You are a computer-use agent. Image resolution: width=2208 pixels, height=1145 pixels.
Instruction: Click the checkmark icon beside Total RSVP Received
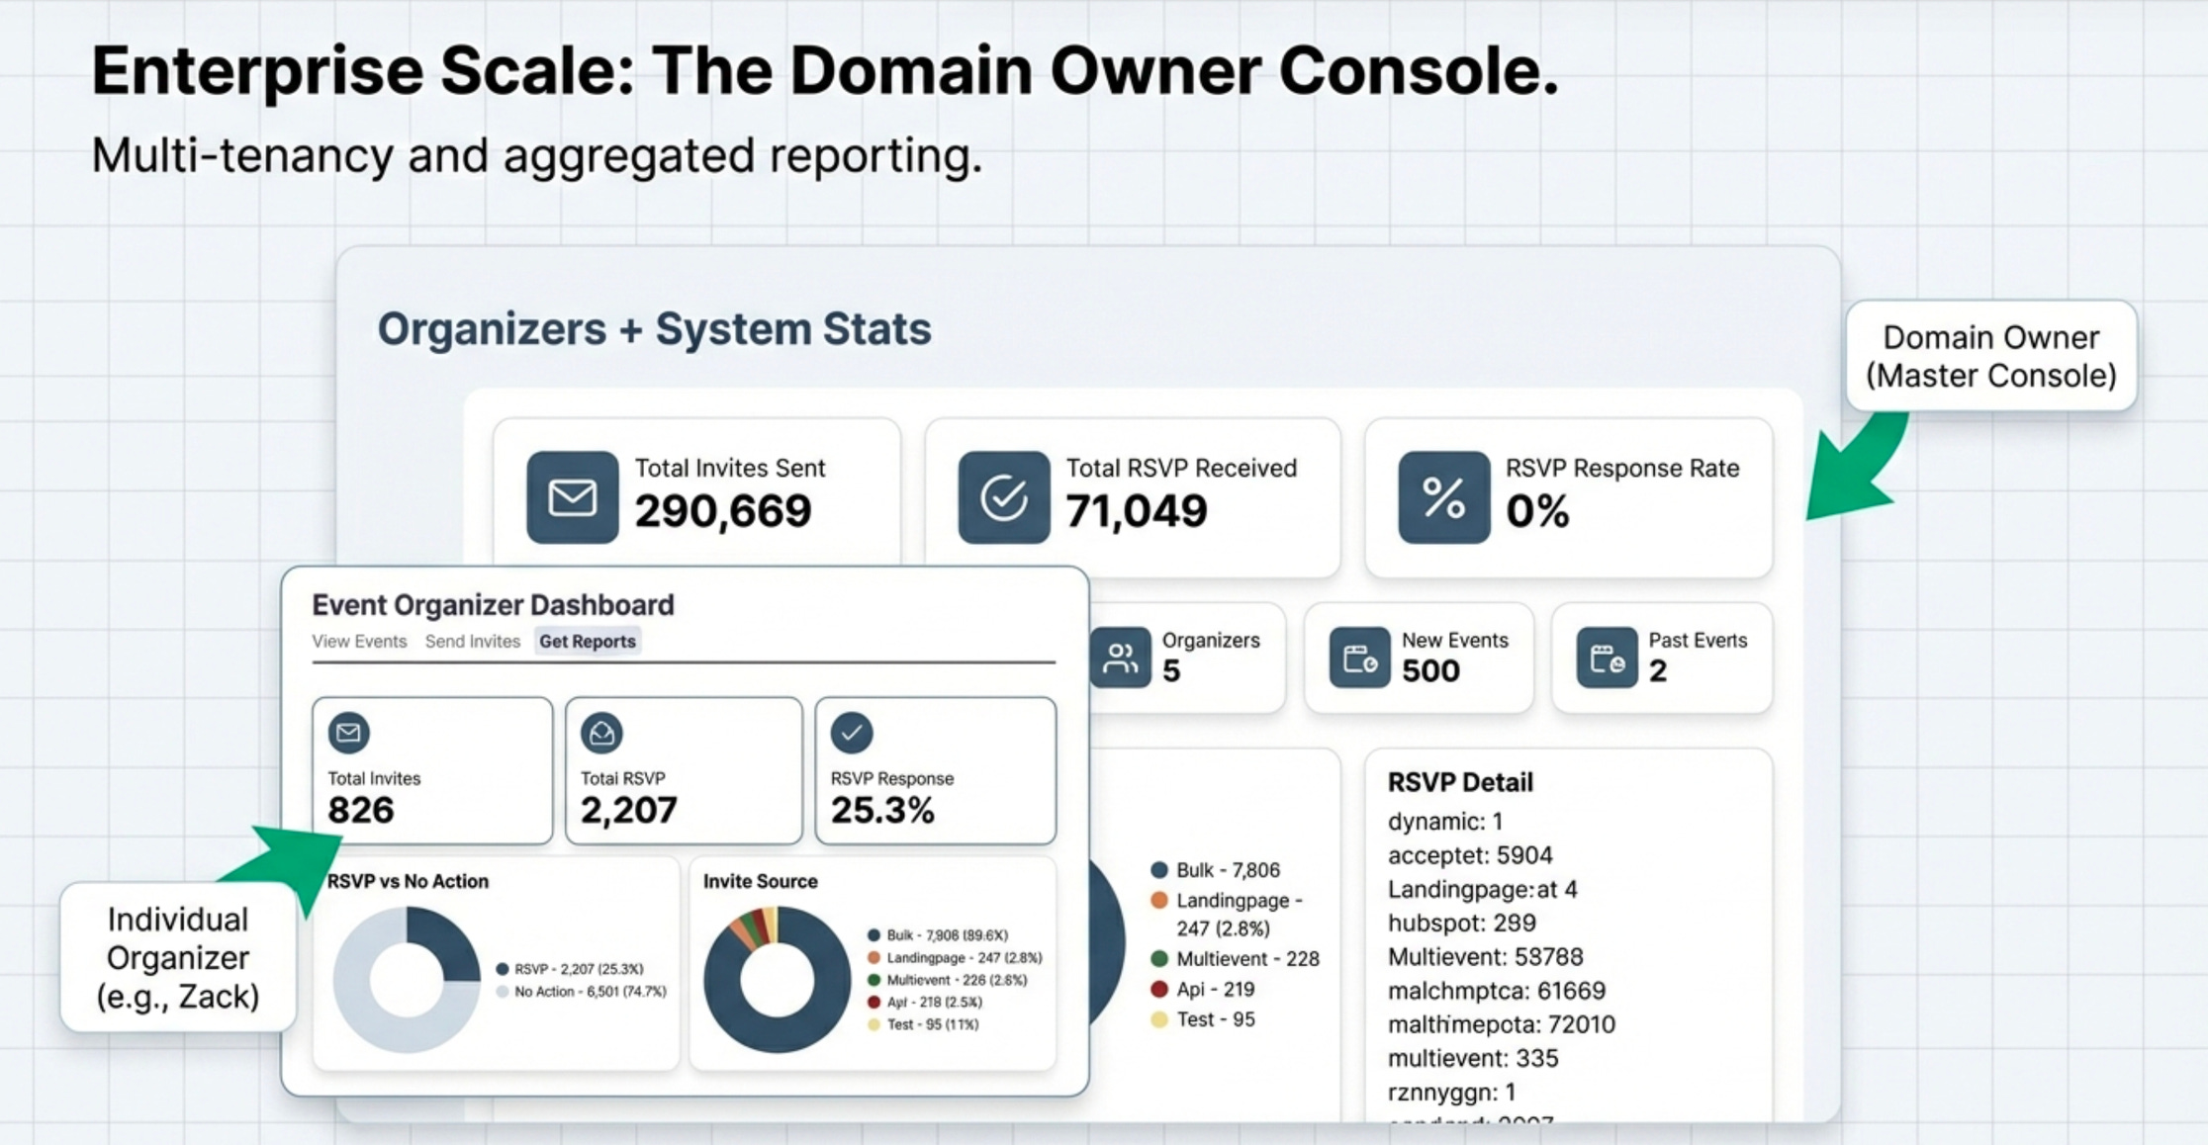[1003, 496]
